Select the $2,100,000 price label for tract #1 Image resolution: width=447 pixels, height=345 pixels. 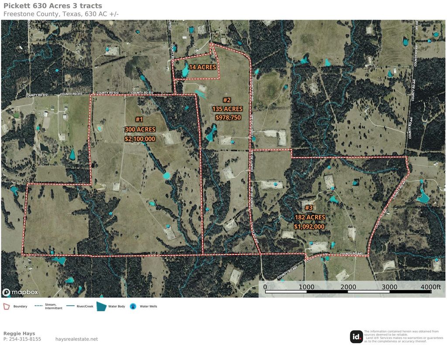click(140, 139)
